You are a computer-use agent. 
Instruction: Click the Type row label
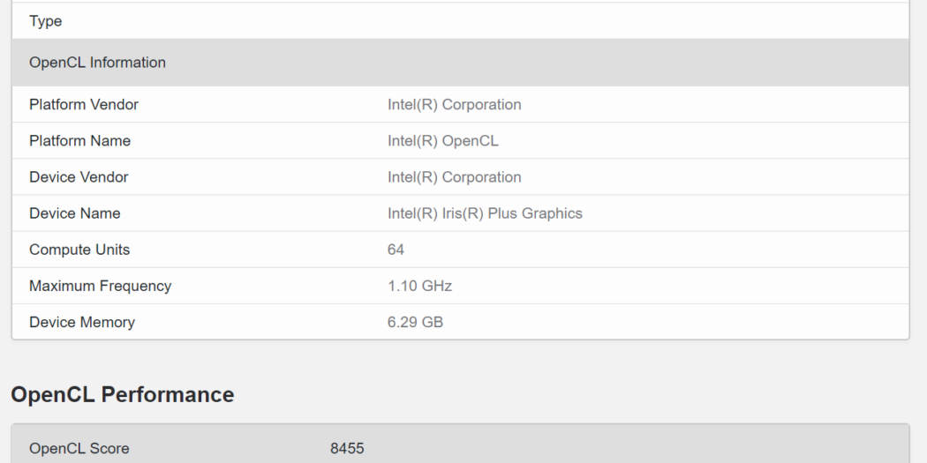point(46,21)
